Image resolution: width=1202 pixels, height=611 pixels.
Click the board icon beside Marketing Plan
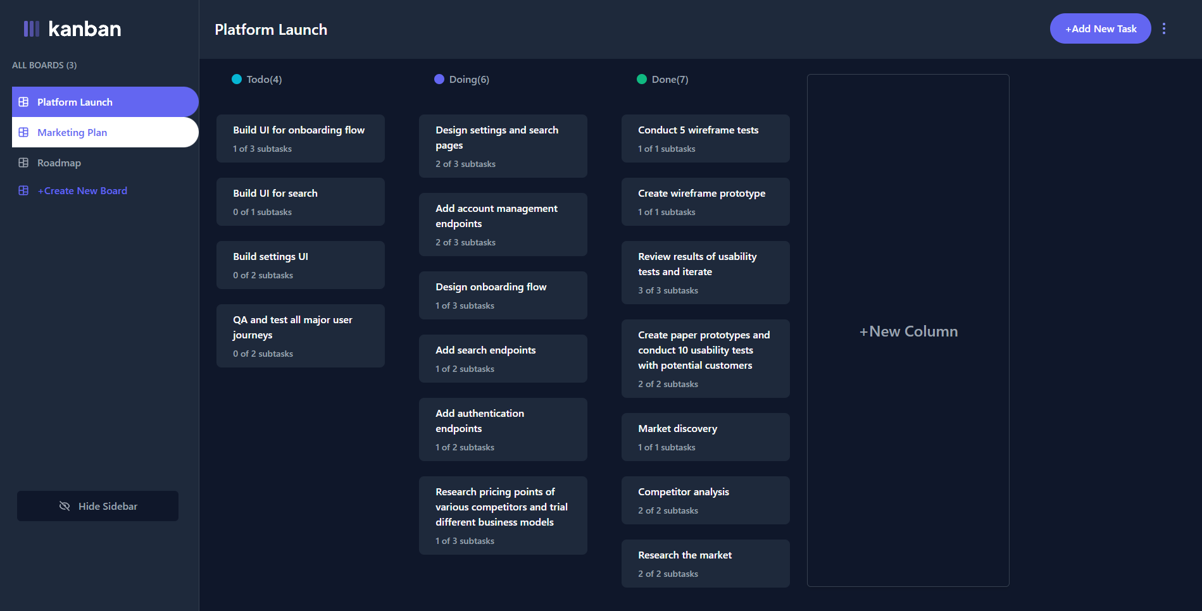[23, 132]
